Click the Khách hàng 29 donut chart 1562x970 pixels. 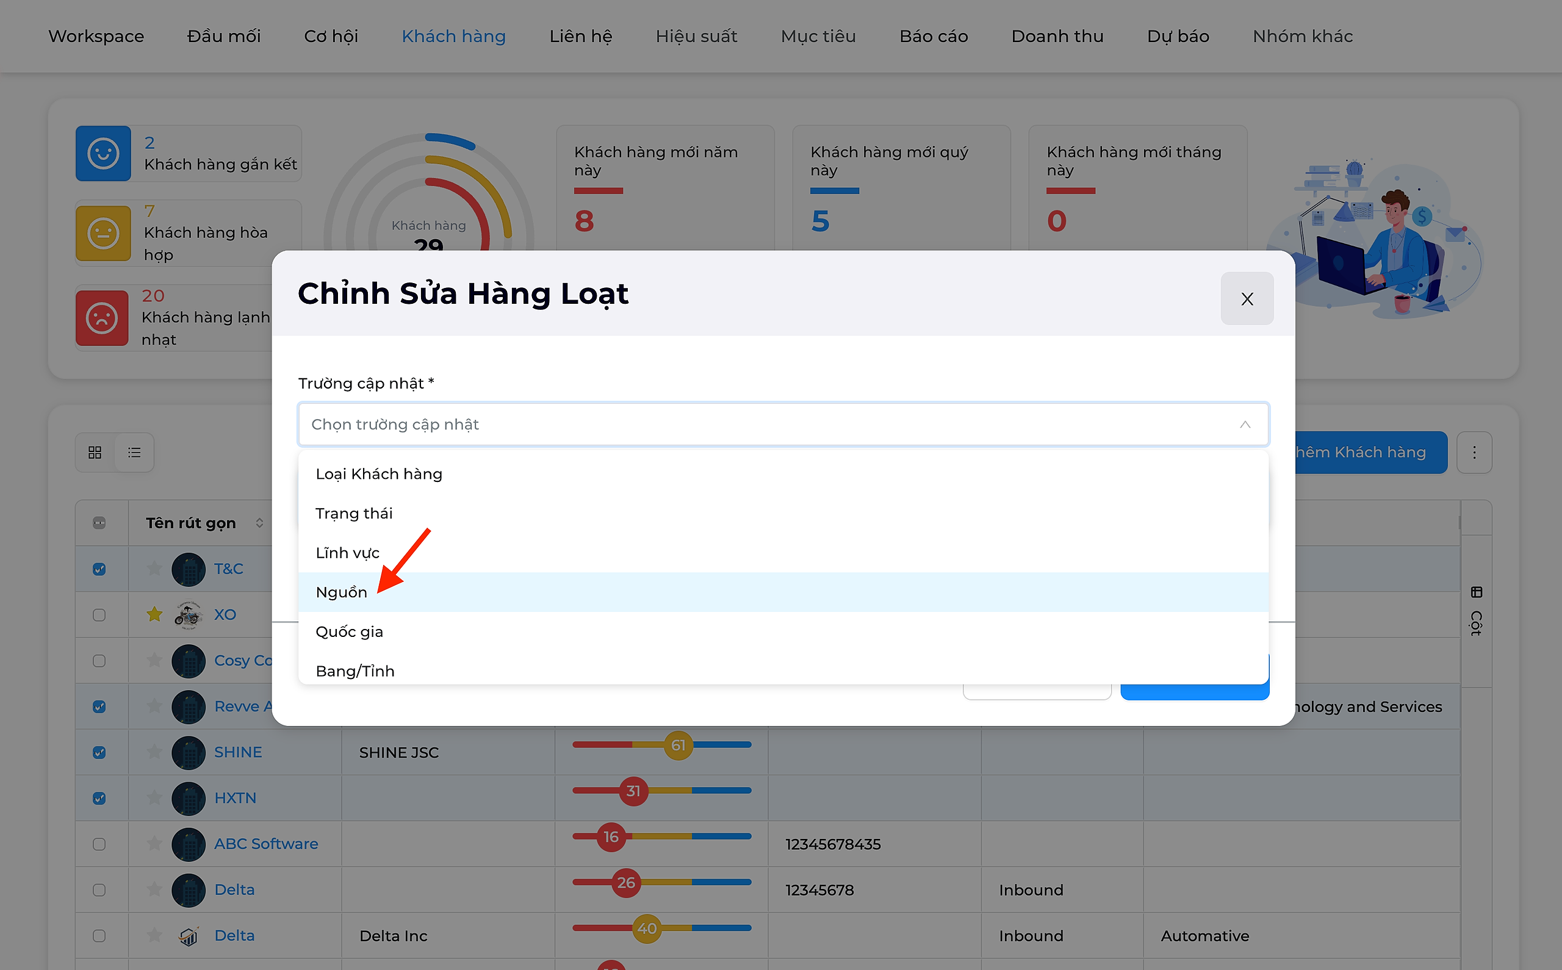428,192
